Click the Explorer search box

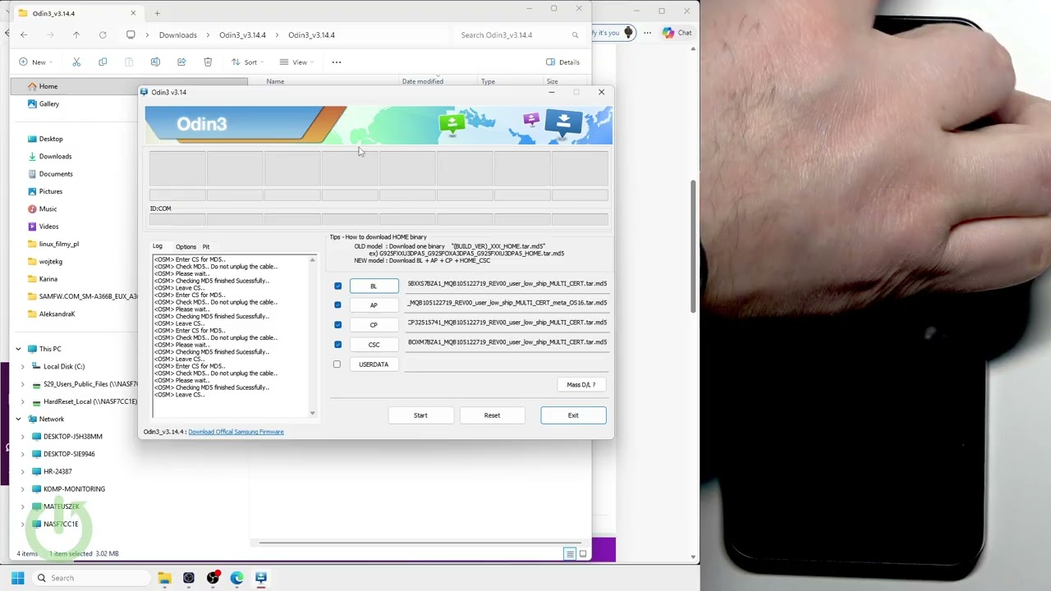click(519, 35)
